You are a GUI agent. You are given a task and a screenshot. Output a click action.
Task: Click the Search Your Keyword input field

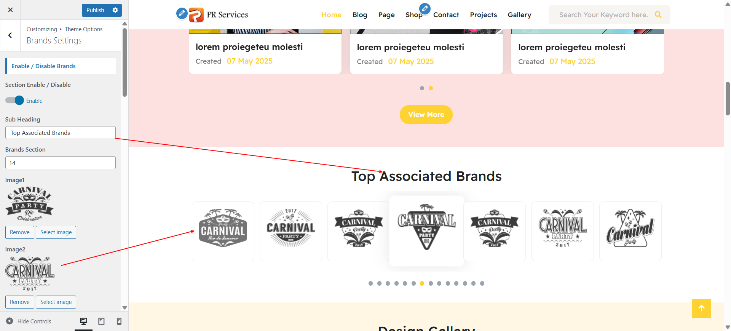coord(603,15)
